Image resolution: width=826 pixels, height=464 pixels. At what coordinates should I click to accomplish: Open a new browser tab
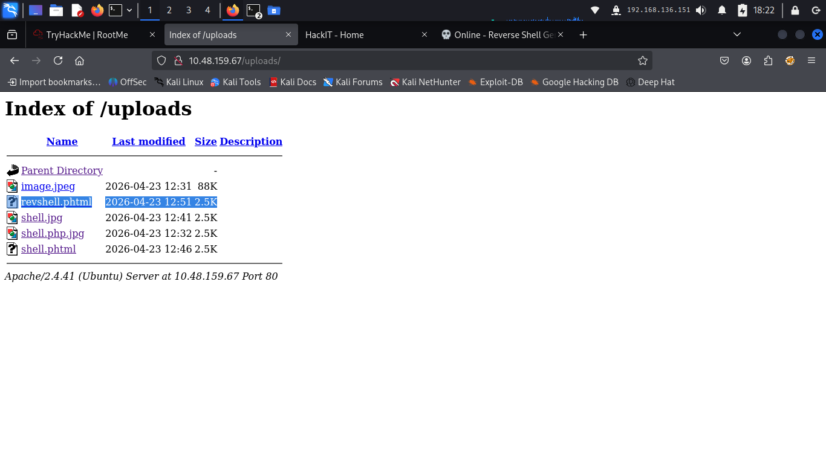583,35
